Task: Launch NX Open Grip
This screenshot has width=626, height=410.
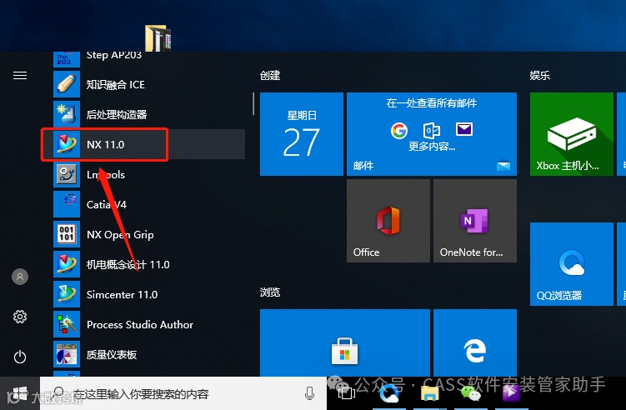Action: click(x=148, y=234)
